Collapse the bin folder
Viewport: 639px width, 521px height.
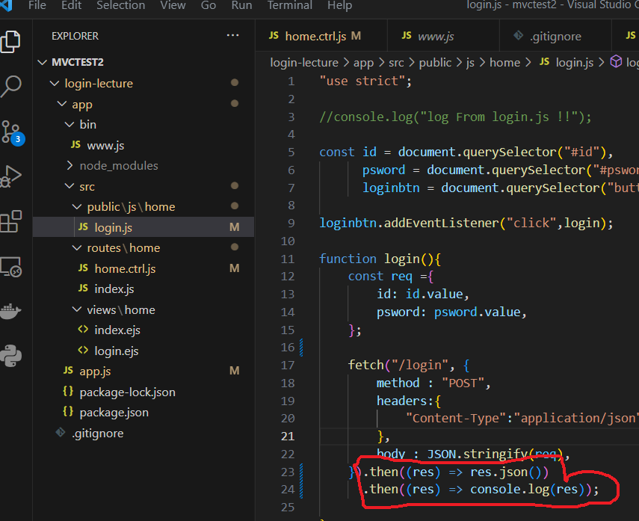click(70, 124)
